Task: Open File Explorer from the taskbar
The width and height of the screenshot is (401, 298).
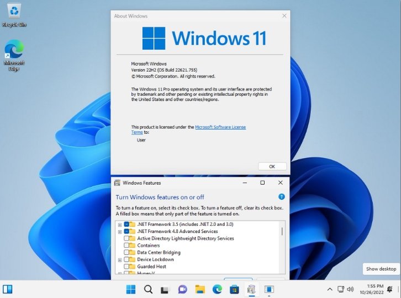Action: (x=200, y=289)
